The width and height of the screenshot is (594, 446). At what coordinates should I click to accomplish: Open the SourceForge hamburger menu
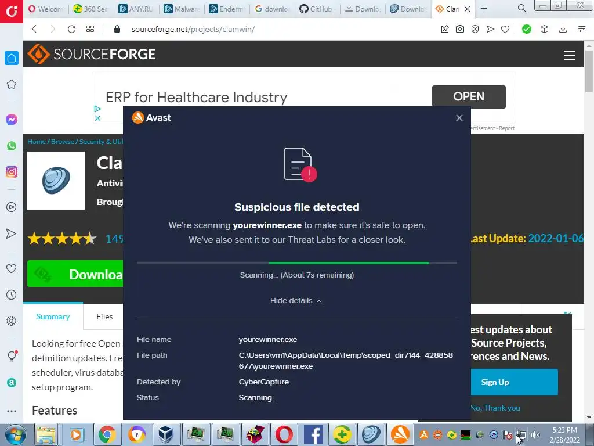click(570, 55)
